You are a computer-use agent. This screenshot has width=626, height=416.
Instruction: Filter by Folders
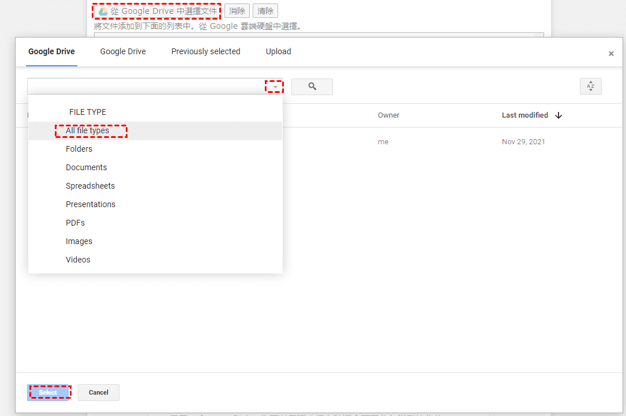pyautogui.click(x=155, y=149)
